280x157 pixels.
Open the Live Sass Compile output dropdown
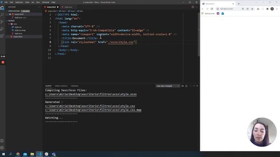coord(168,86)
